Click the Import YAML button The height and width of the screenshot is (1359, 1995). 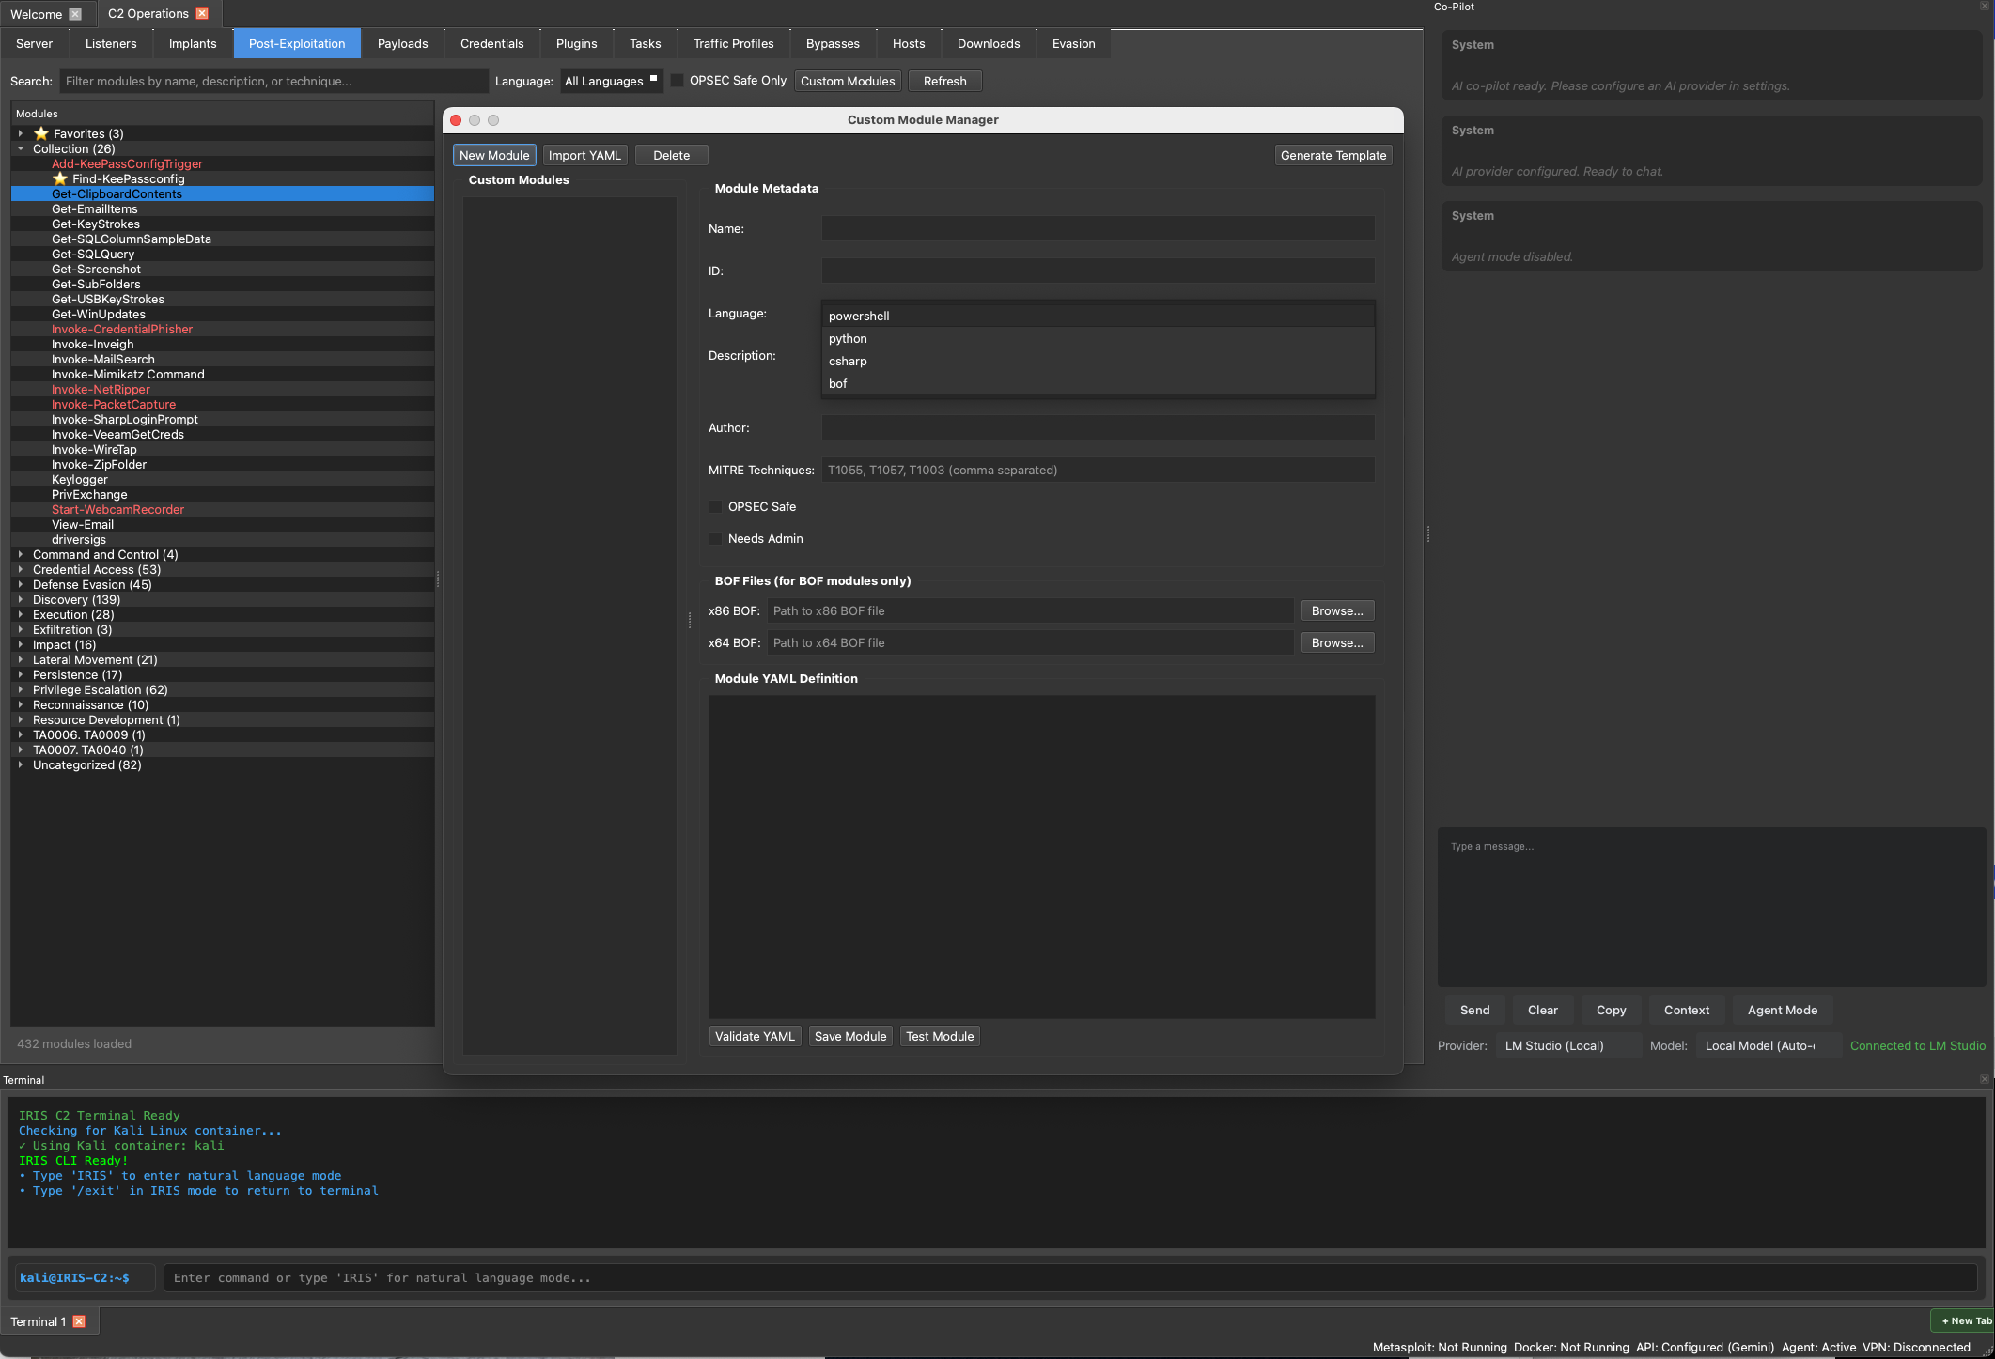(584, 155)
